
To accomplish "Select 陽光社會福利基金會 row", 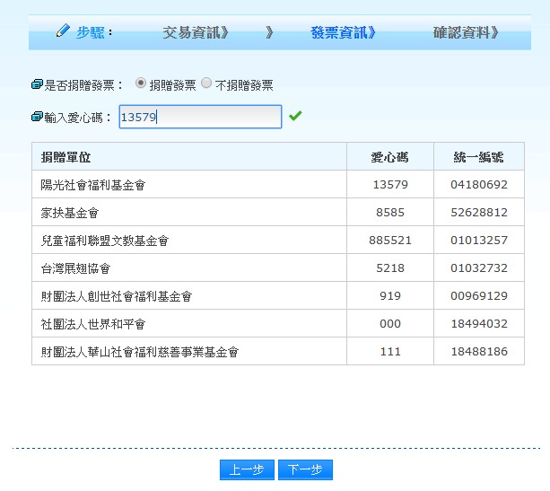I will pos(93,185).
